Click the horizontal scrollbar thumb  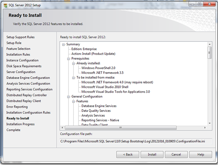(121, 128)
